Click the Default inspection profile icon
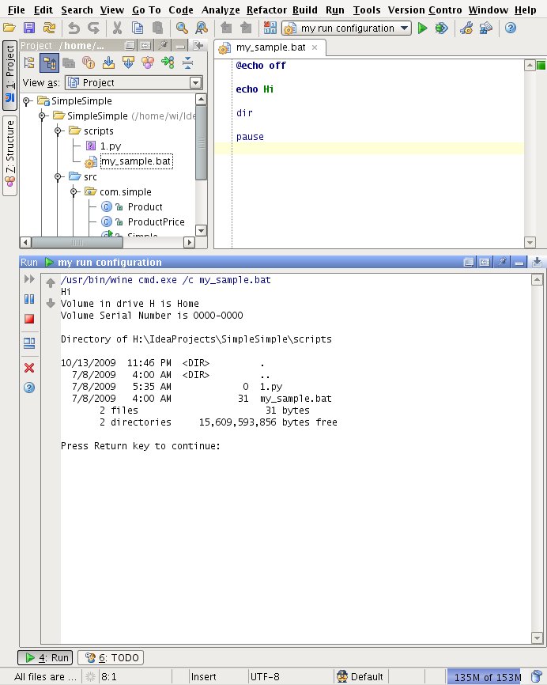 click(x=342, y=677)
